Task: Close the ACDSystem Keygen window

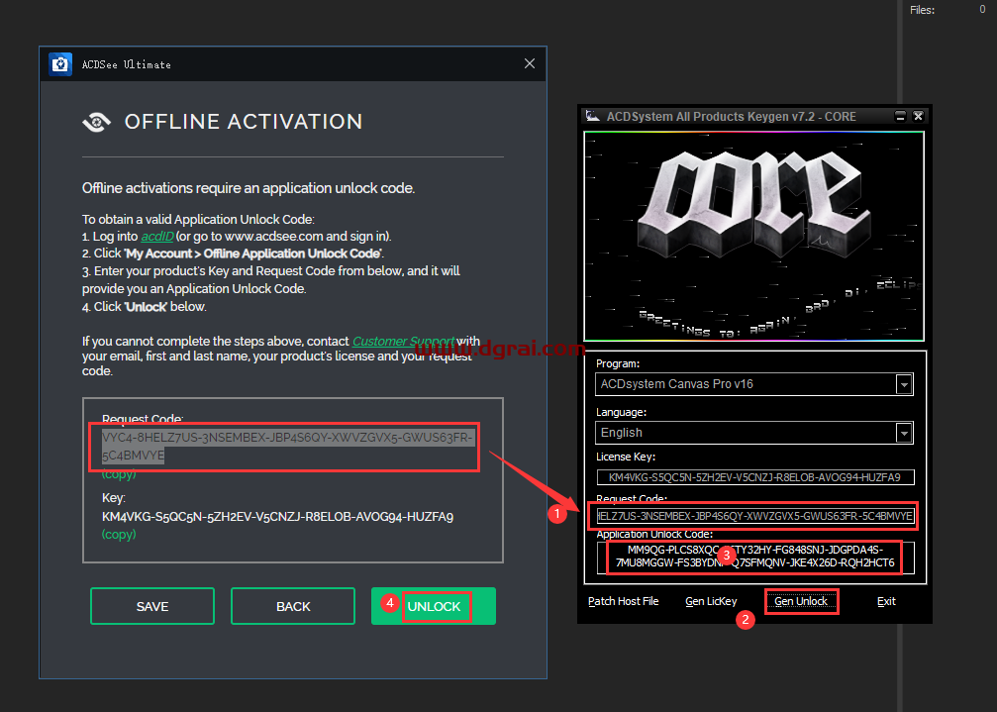Action: [x=918, y=116]
